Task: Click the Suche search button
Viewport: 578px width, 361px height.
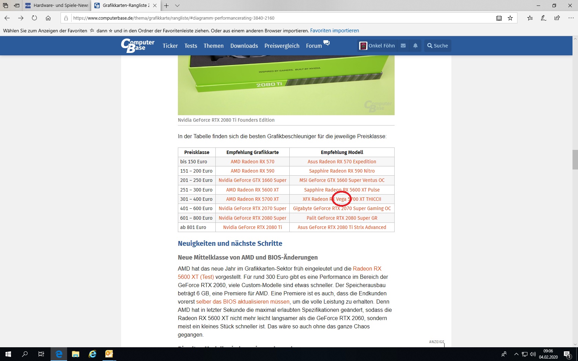Action: tap(438, 46)
